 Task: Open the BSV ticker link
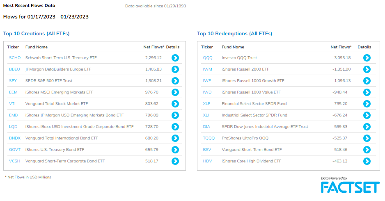pos(207,149)
